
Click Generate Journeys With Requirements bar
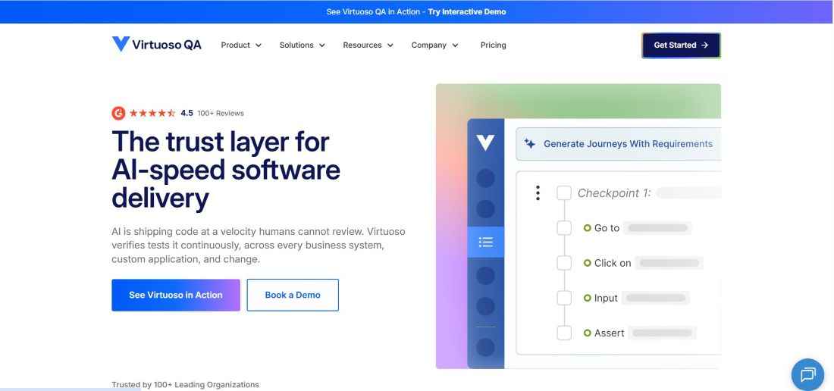click(x=618, y=144)
